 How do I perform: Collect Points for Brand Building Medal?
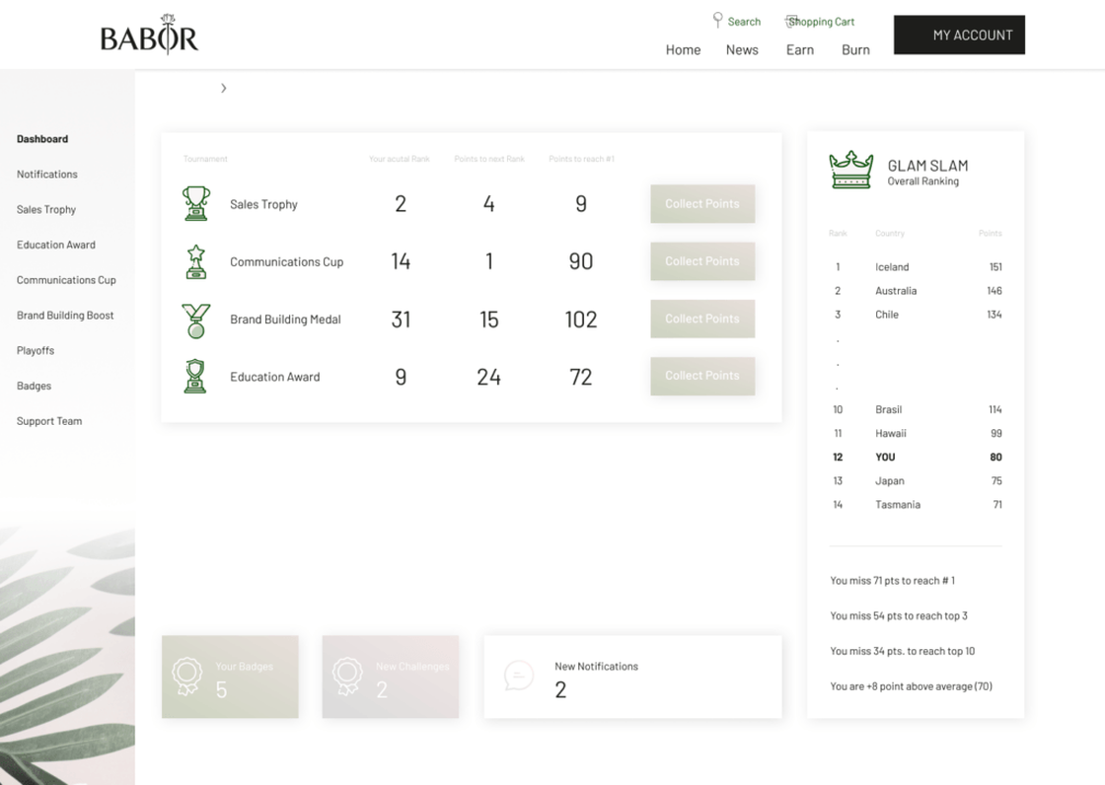click(x=702, y=319)
